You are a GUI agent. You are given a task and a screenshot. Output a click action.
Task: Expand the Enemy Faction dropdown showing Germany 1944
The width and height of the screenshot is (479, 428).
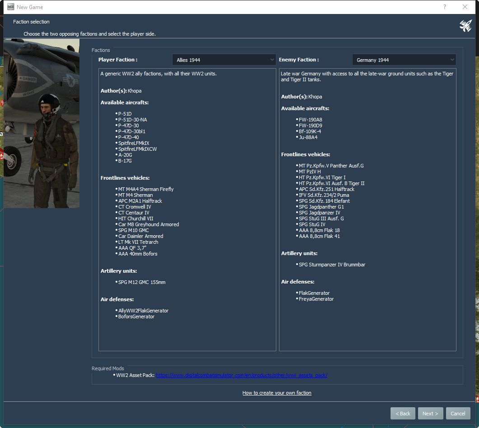tap(404, 60)
